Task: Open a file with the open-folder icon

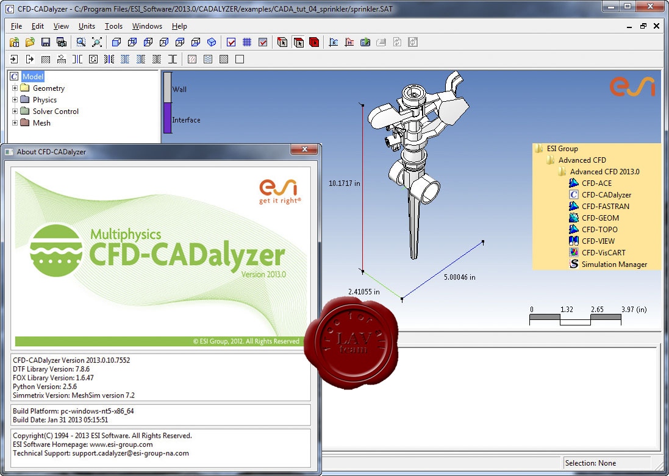Action: pyautogui.click(x=30, y=42)
